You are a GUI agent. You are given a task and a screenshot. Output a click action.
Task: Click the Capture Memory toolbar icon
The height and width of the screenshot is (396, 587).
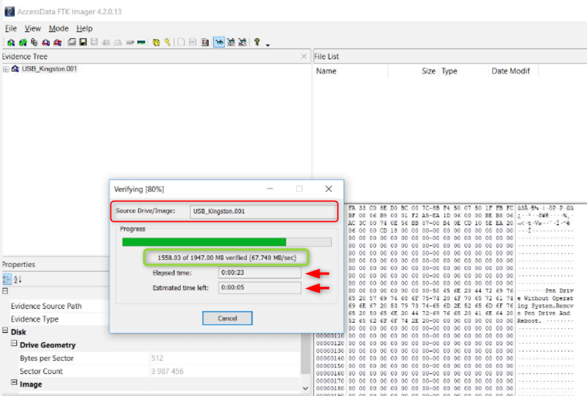(141, 42)
